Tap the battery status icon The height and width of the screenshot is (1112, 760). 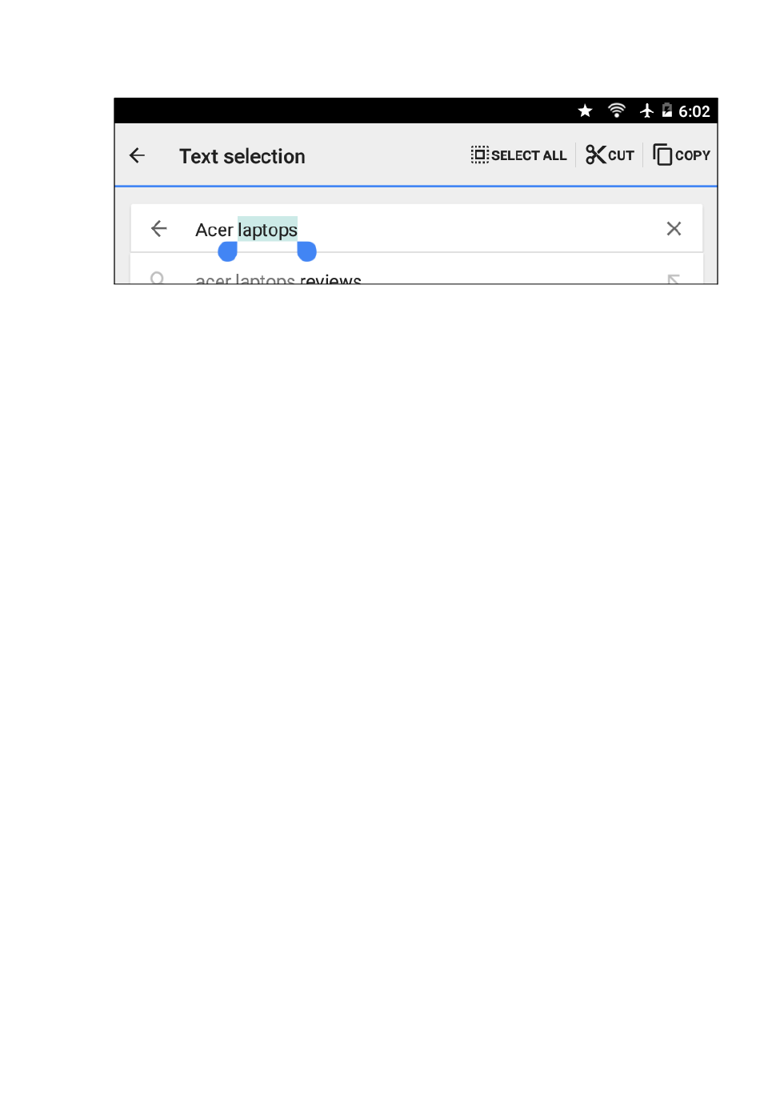667,110
